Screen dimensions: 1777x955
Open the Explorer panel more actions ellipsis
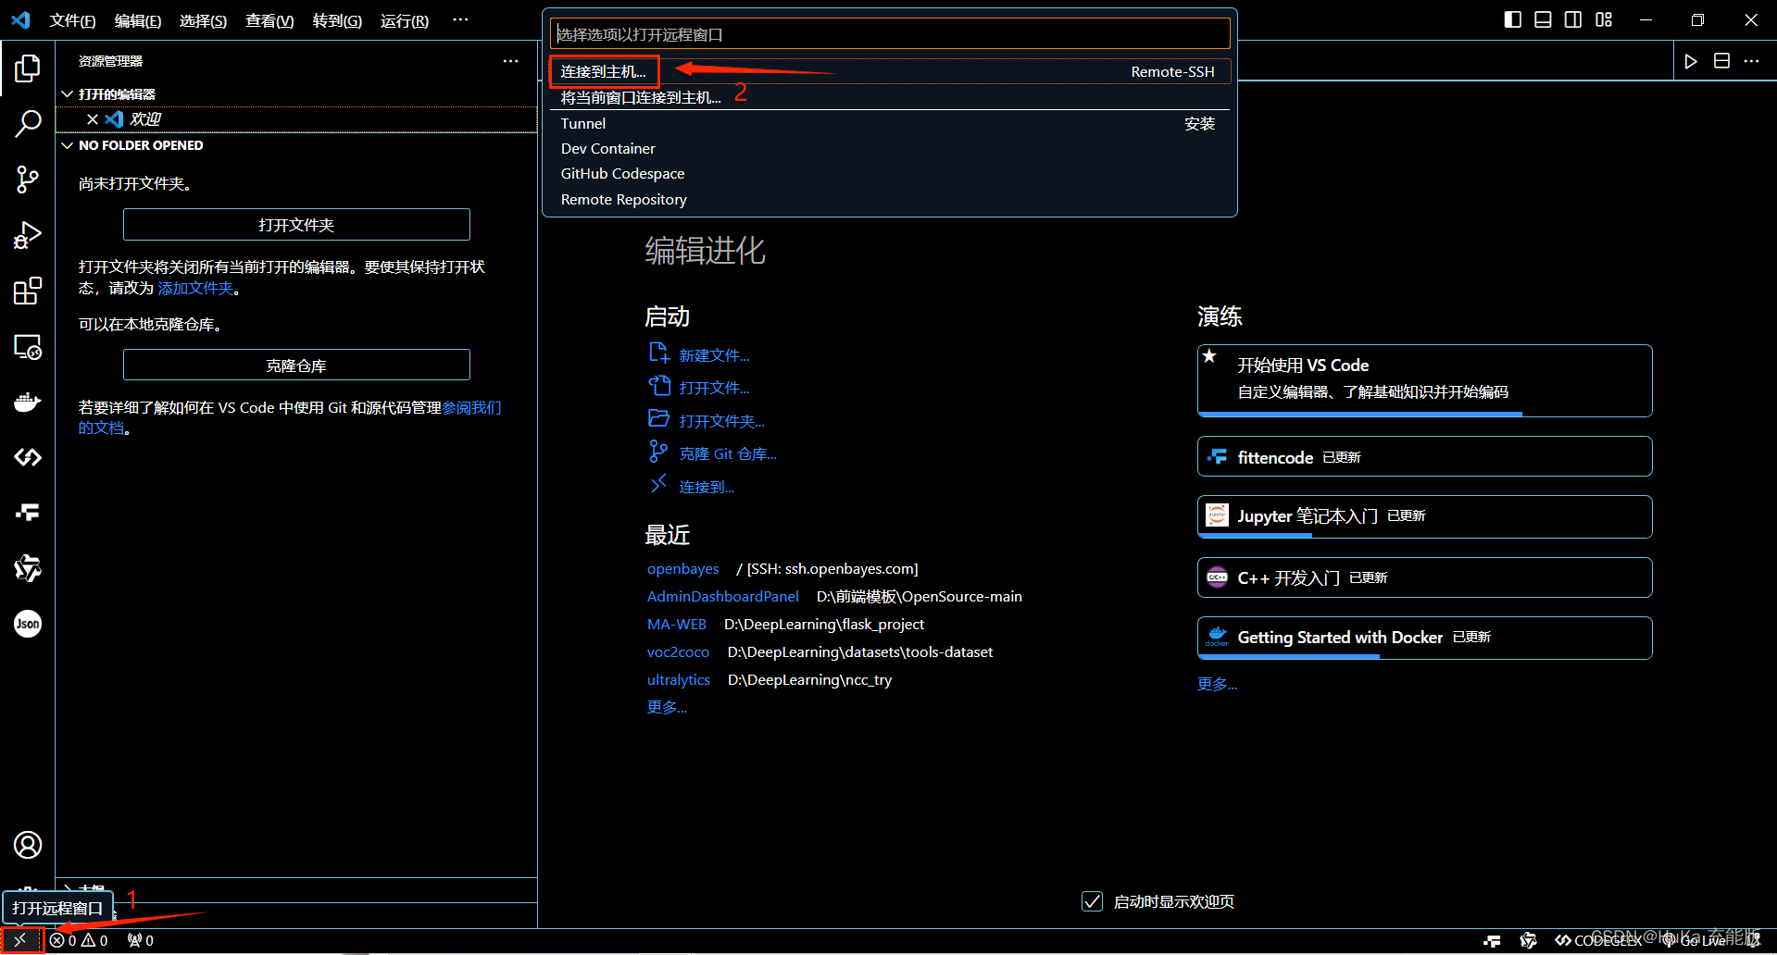(510, 61)
